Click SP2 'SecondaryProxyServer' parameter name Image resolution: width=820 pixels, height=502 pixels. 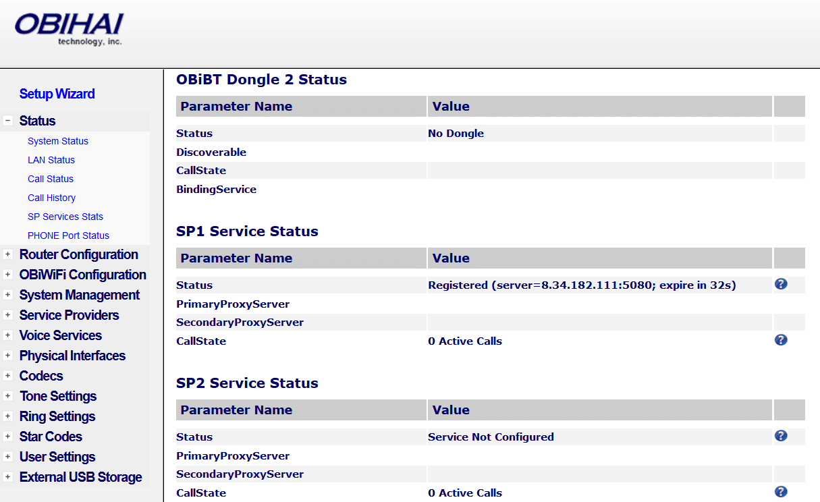click(x=240, y=474)
